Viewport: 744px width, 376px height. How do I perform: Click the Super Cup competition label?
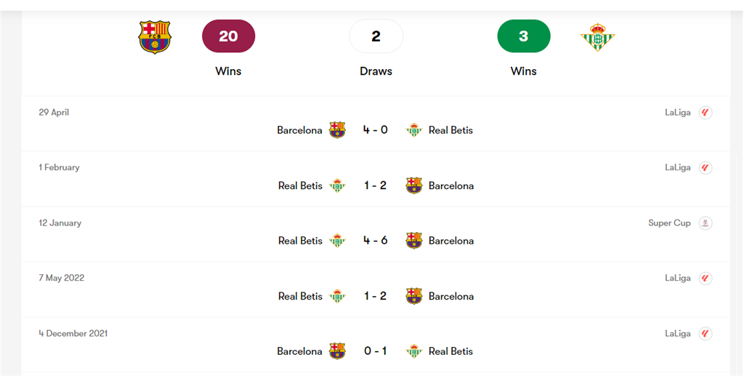669,223
